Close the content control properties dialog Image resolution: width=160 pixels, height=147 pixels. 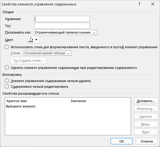click(153, 4)
